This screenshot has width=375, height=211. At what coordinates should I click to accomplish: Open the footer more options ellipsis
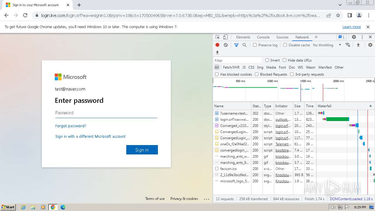[207, 199]
